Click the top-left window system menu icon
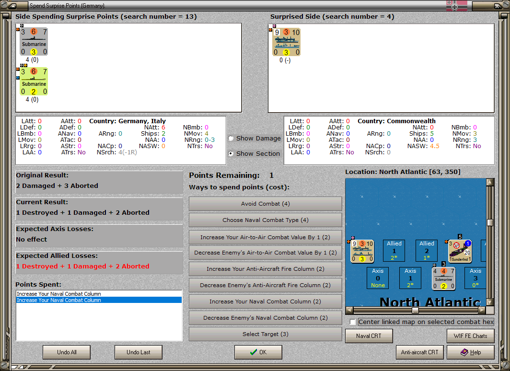This screenshot has height=371, width=510. (x=12, y=6)
